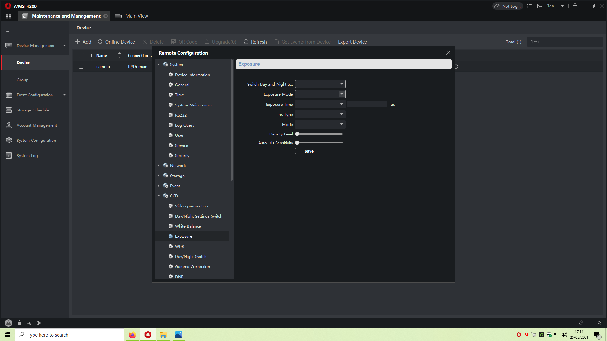The image size is (607, 341).
Task: Click the mute speaker icon in bottom bar
Action: [38, 323]
